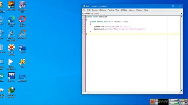Click the recorder fullscreen capture region icon

click(183, 103)
